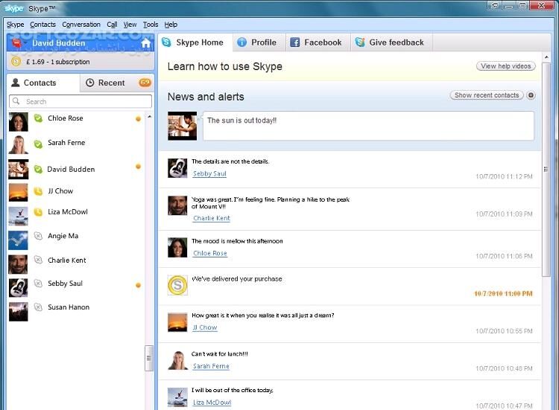
Task: Open 'We've delivered your purchase' alert
Action: click(237, 279)
